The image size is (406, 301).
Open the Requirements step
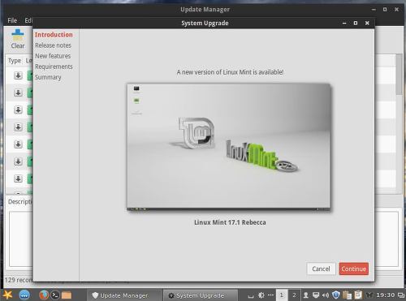tap(54, 67)
